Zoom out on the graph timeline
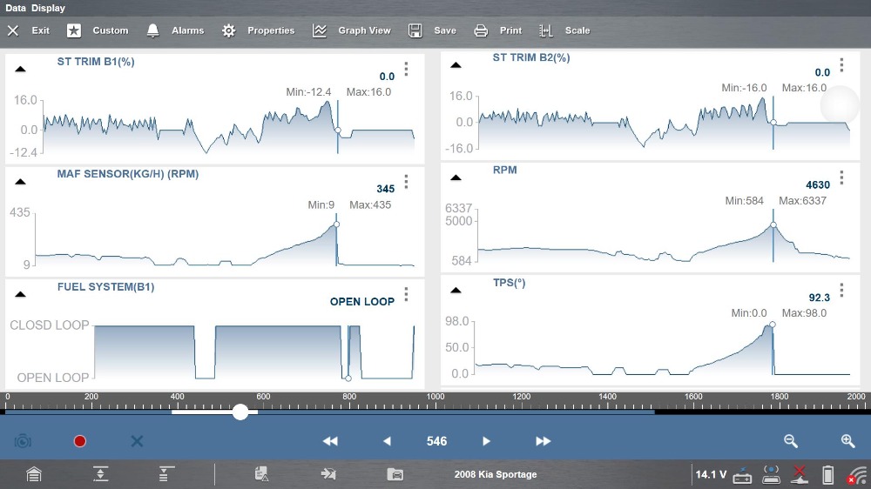This screenshot has height=489, width=871. coord(791,441)
